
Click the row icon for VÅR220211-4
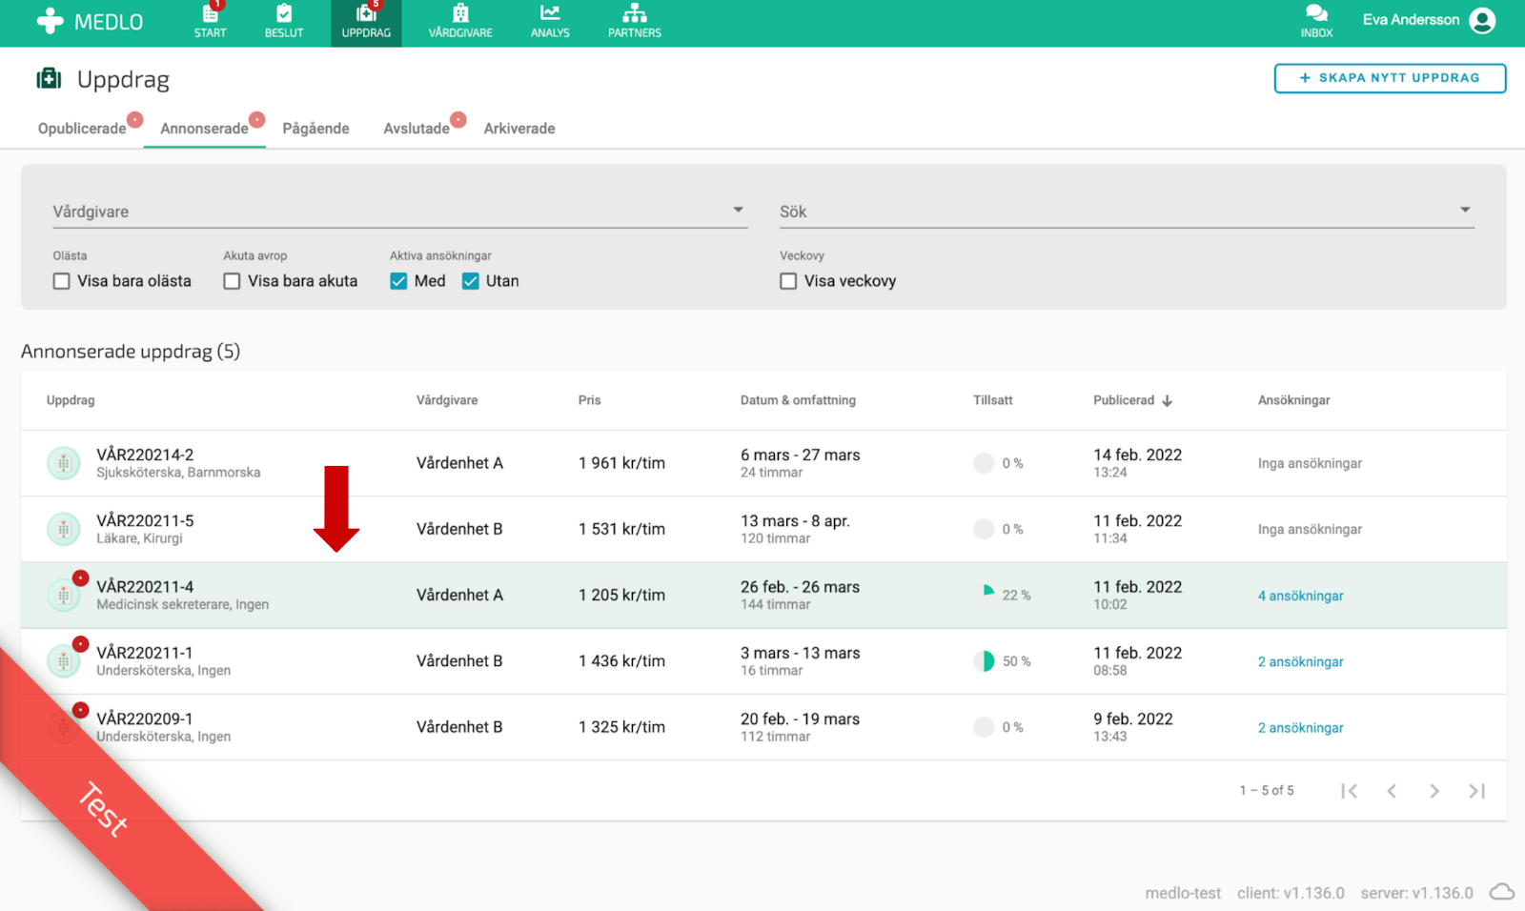(64, 595)
